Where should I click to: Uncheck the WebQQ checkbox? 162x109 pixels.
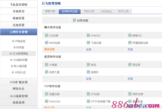88,35
